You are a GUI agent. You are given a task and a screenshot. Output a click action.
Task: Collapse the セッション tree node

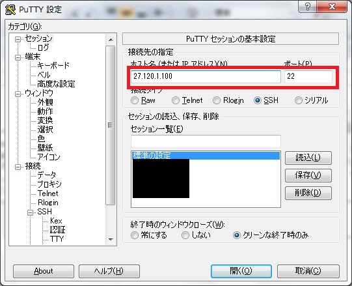click(18, 40)
